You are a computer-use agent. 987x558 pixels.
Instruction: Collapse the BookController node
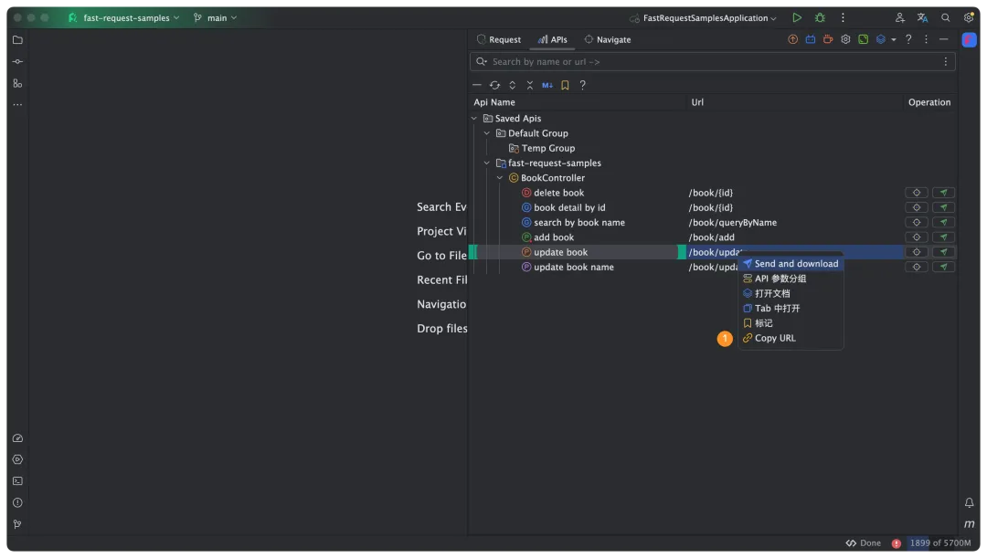point(500,178)
